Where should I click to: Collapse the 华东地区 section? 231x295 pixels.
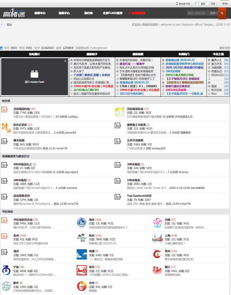tap(226, 212)
